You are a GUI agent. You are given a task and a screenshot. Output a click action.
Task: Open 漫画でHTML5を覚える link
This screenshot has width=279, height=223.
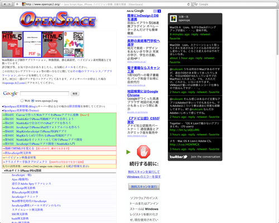coord(20,148)
